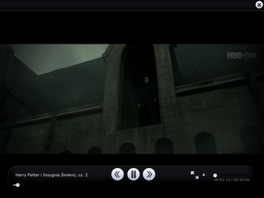The width and height of the screenshot is (264, 198).
Task: Mute audio with the speaker icon
Action: [203, 175]
